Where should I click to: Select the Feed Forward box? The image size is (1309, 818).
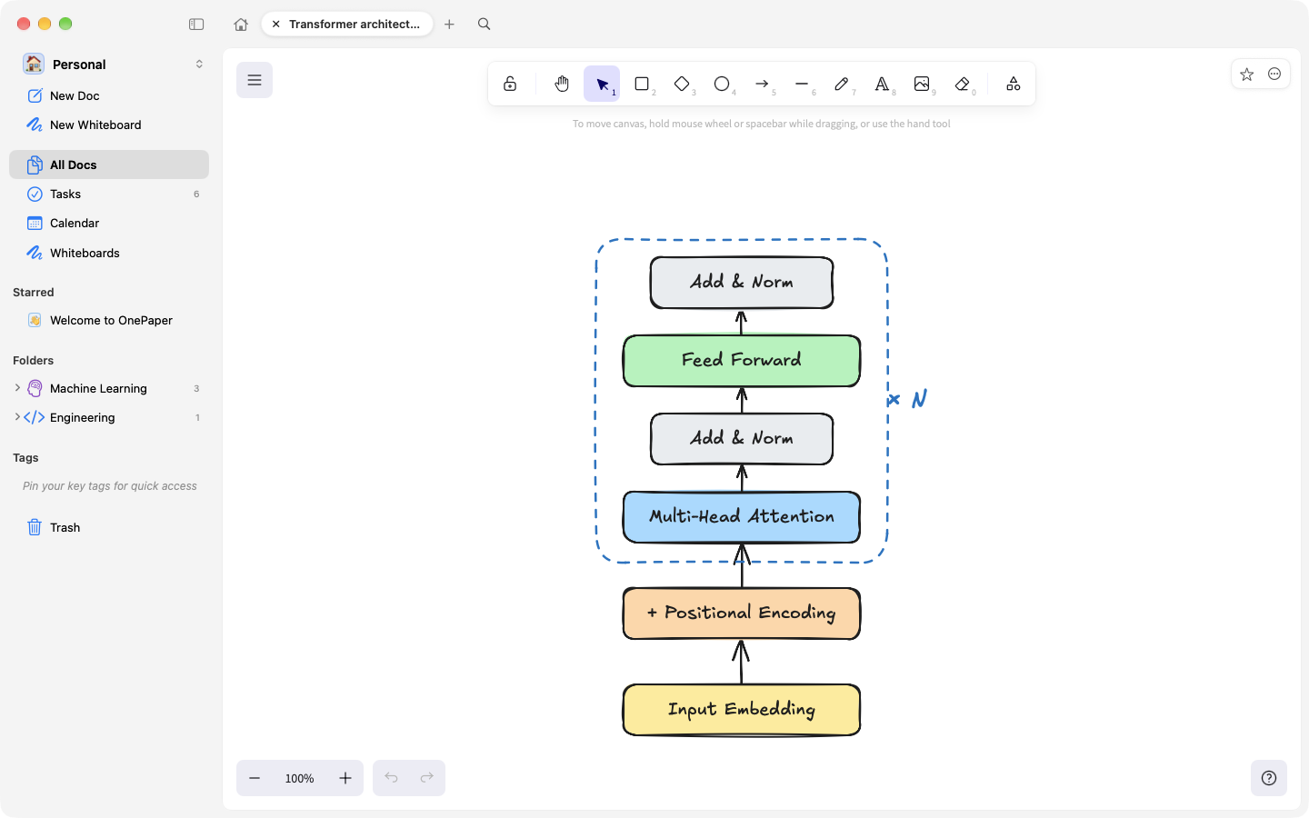coord(742,361)
